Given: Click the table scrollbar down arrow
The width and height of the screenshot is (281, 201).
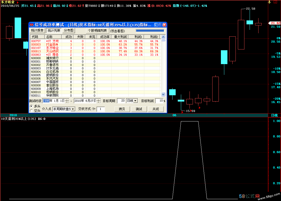Looking at the screenshot, I should click(163, 94).
